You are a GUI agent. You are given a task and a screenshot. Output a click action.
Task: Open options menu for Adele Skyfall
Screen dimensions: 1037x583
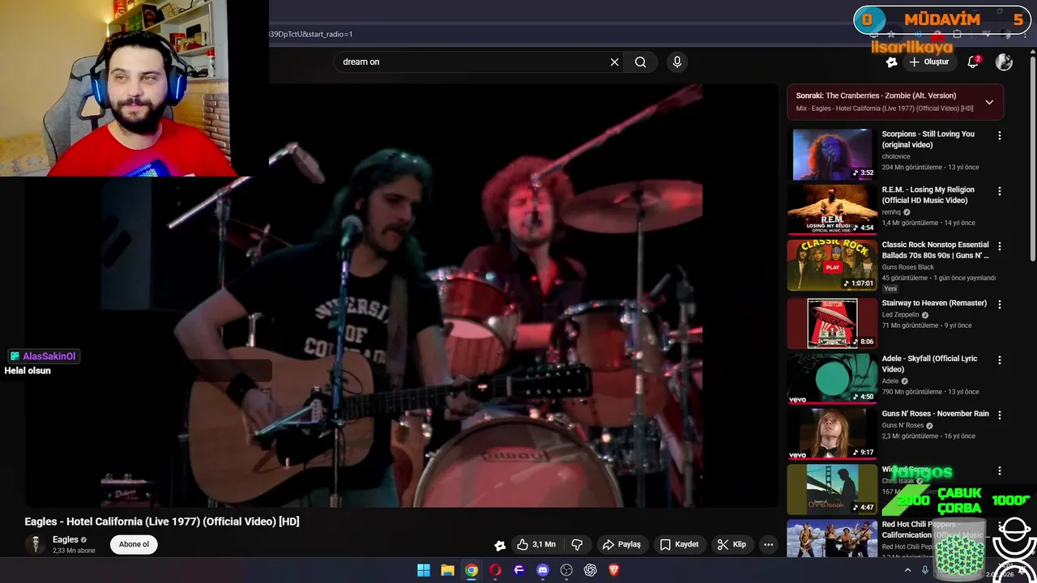[999, 360]
